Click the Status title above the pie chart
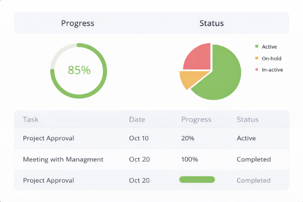This screenshot has width=303, height=202. pos(212,23)
